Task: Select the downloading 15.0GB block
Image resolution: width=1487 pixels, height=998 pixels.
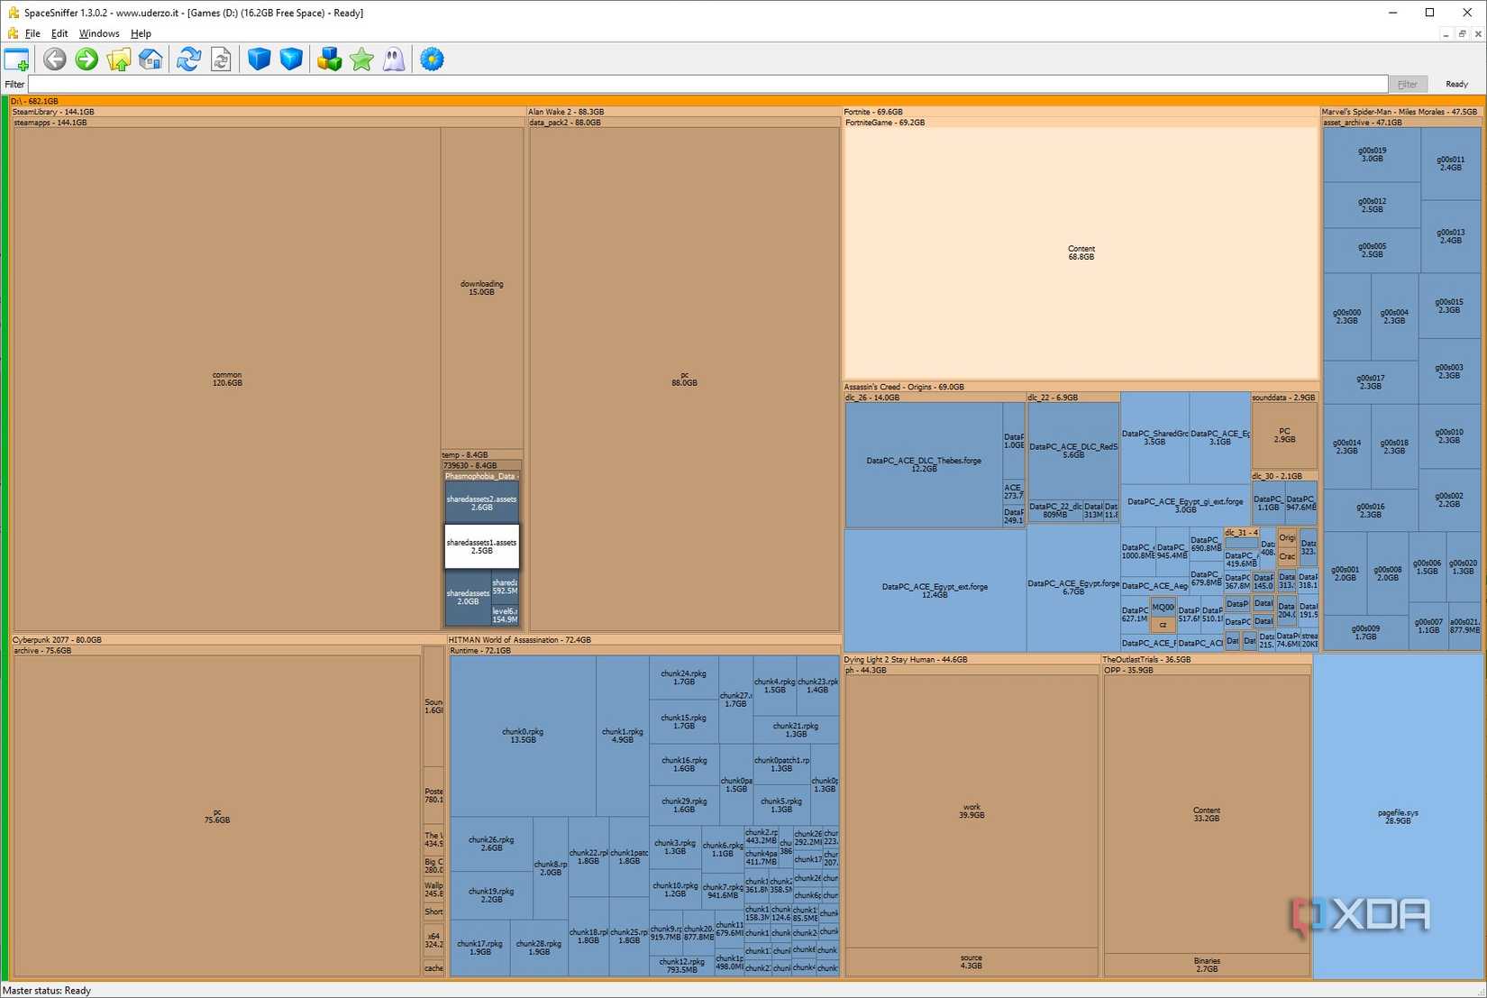Action: pos(482,288)
